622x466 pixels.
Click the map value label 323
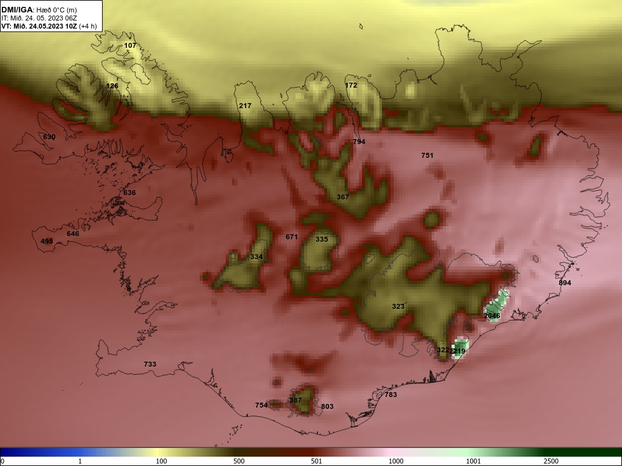398,306
